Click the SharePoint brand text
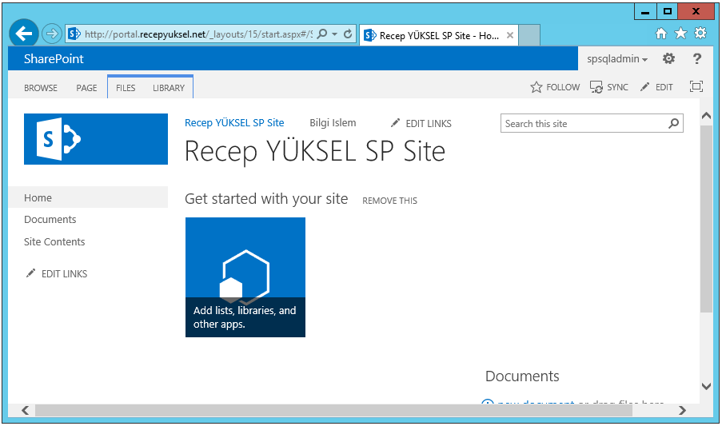The image size is (722, 426). (54, 59)
